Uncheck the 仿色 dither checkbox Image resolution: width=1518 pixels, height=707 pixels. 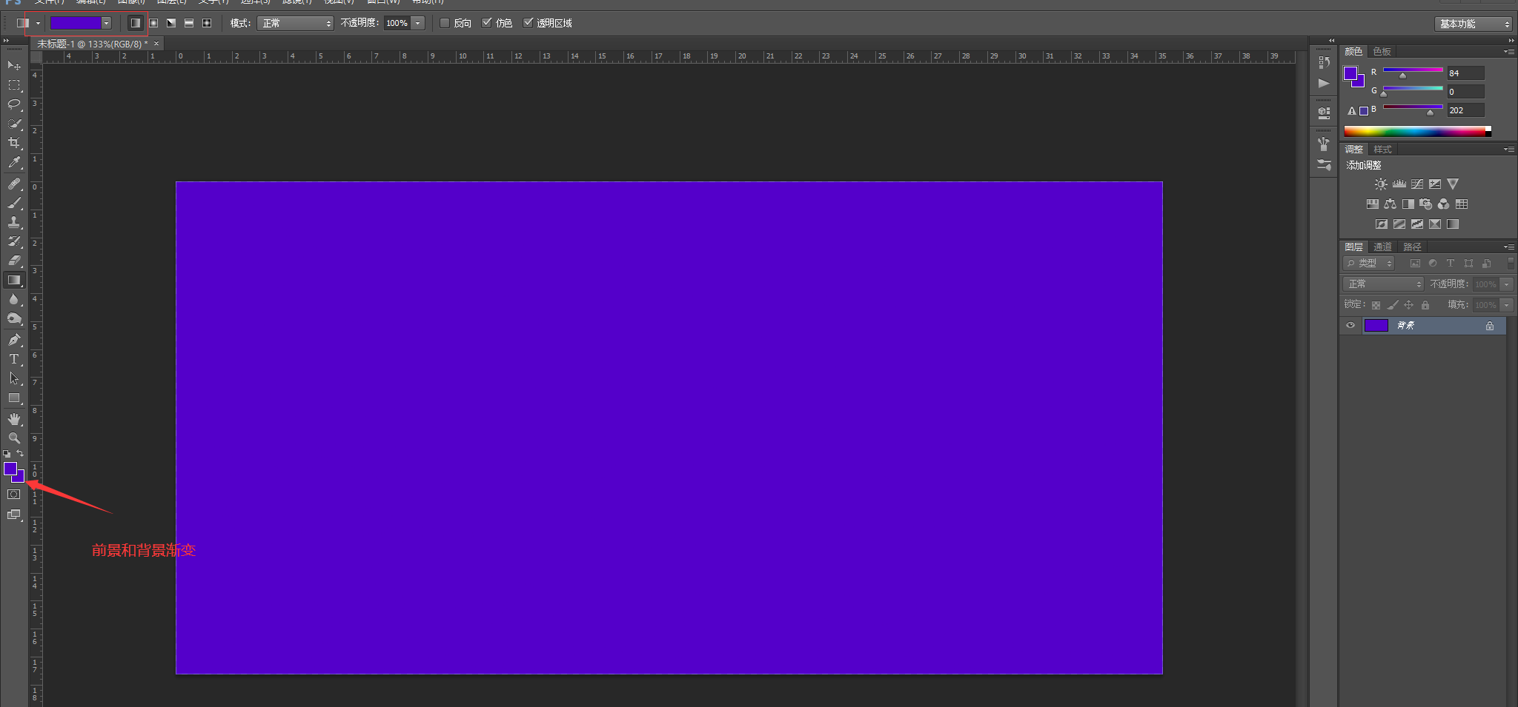coord(487,23)
